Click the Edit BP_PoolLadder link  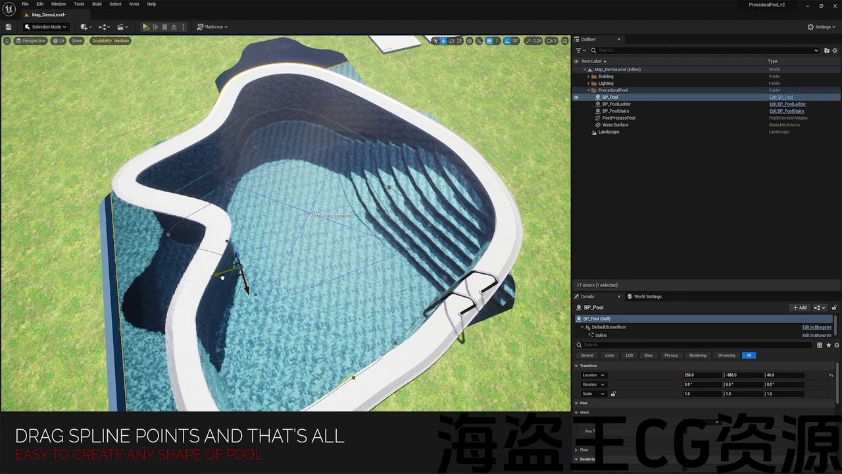pyautogui.click(x=787, y=104)
